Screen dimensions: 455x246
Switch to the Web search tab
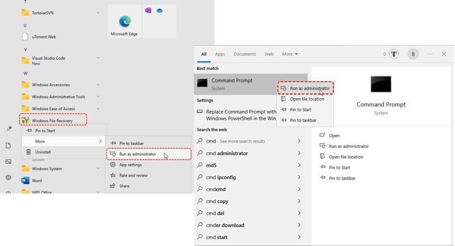click(x=269, y=54)
